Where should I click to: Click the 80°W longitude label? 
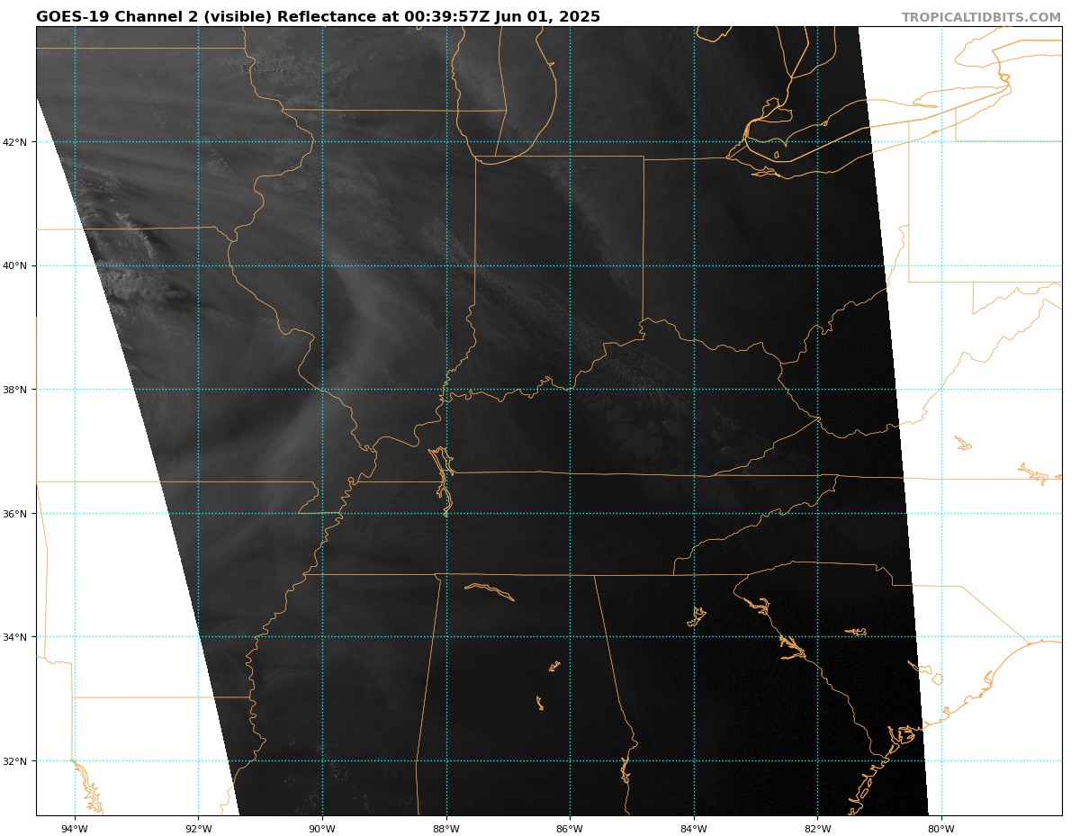point(941,829)
